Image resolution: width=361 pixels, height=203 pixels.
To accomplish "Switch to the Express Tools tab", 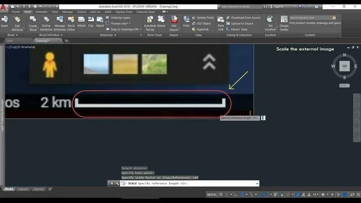I will tap(124, 12).
